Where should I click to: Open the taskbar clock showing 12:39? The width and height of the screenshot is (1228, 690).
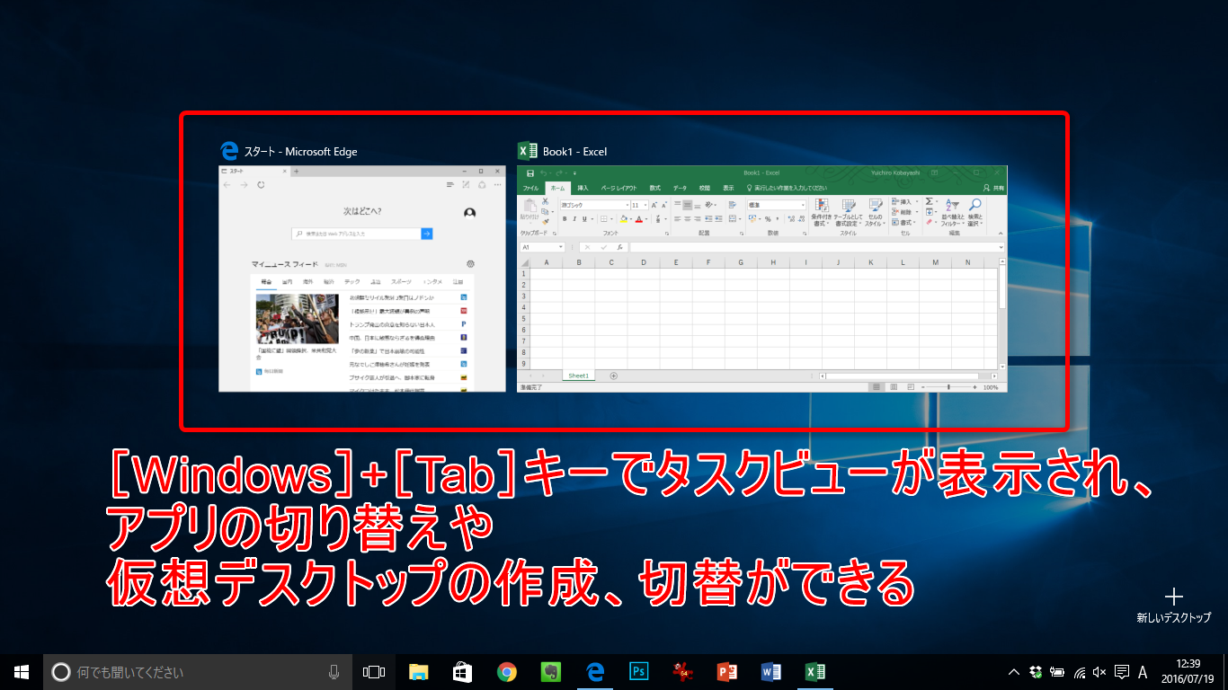1188,671
